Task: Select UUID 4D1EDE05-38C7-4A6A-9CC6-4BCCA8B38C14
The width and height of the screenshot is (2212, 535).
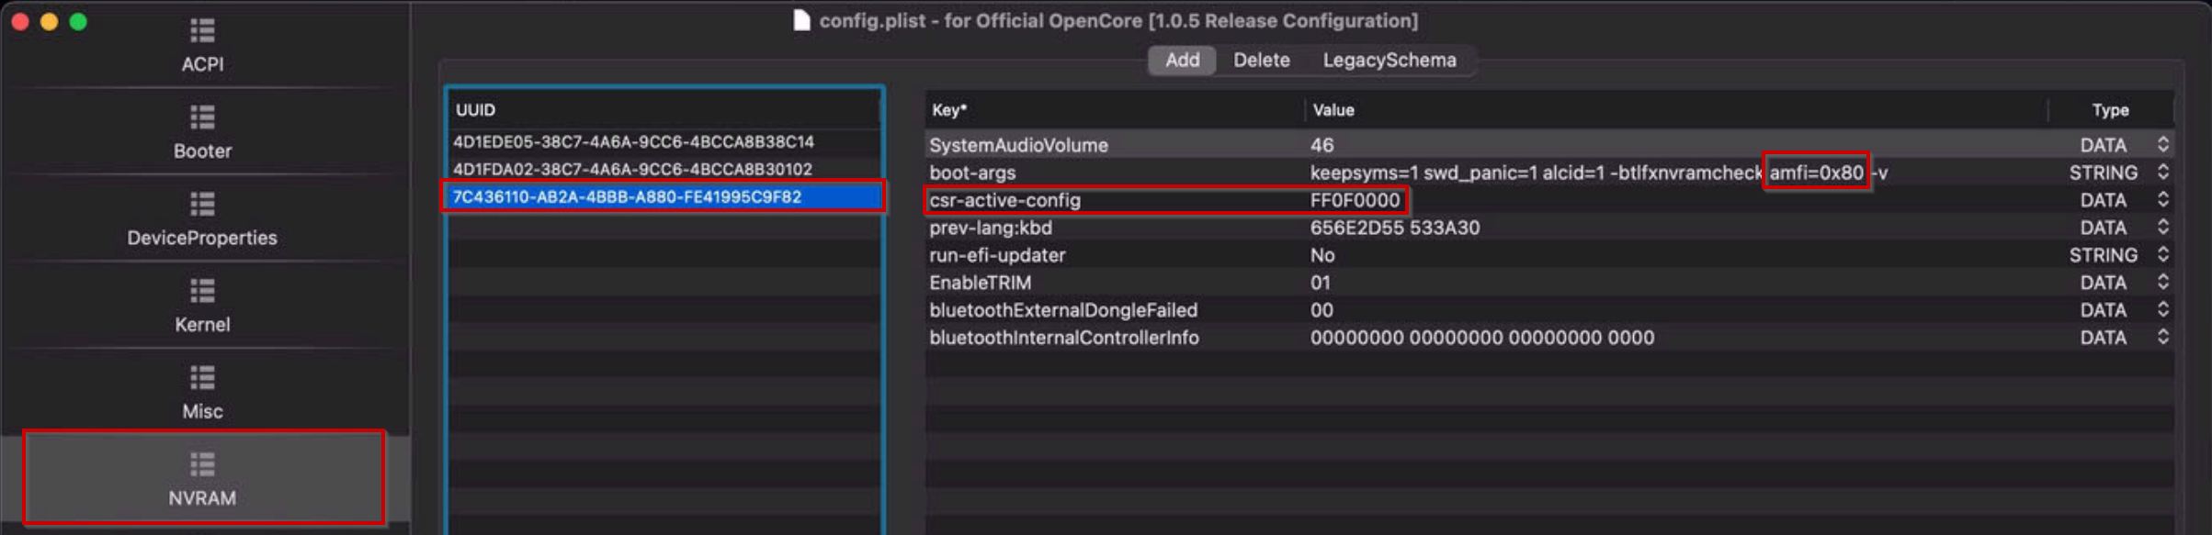Action: (x=633, y=142)
